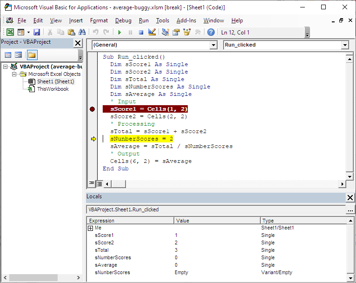
Task: Click the Insert UserForm toolbar icon
Action: [x=21, y=32]
